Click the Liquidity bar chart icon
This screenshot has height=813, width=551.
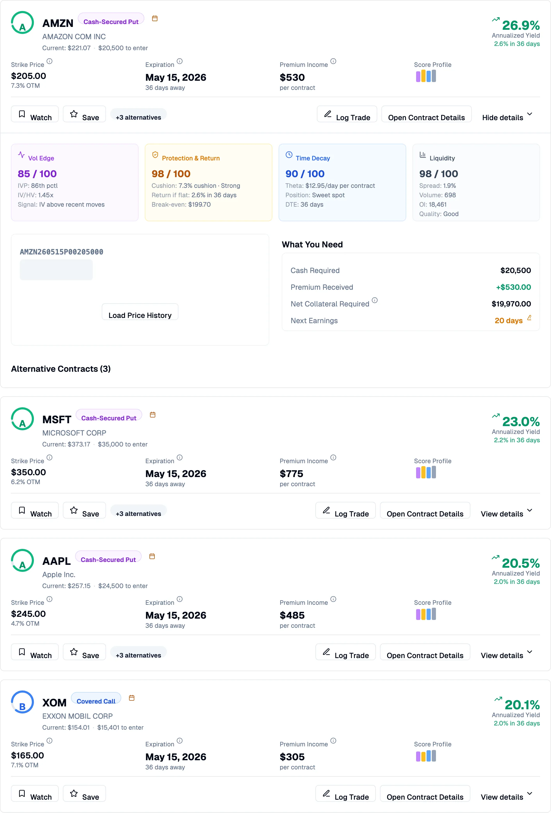click(x=423, y=155)
